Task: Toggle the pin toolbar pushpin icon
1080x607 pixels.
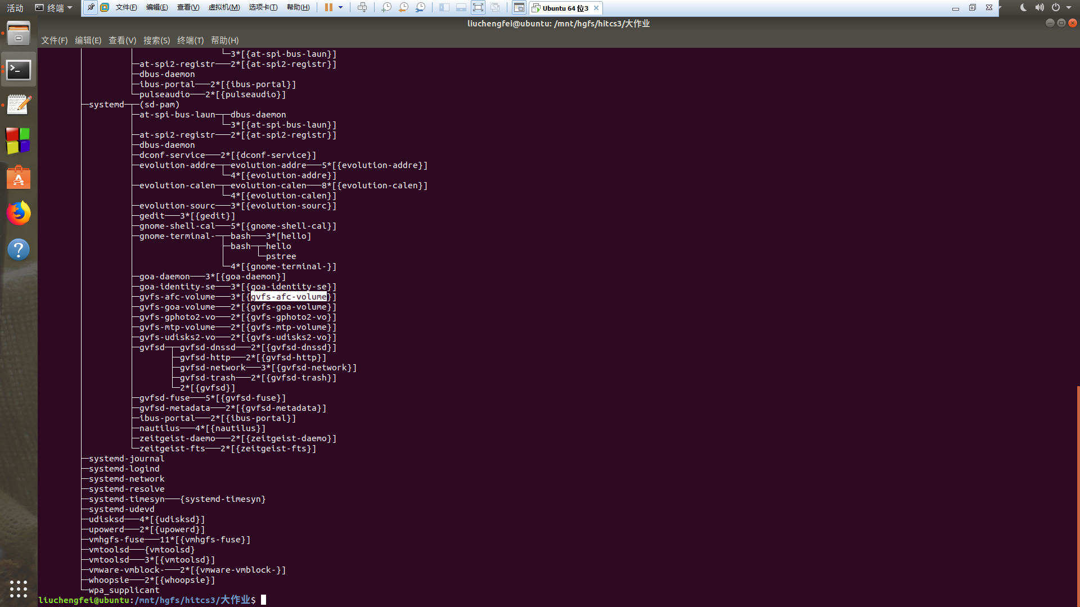Action: [91, 7]
